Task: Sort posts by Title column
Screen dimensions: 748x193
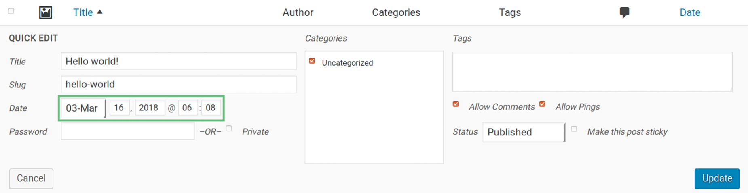Action: [x=83, y=12]
